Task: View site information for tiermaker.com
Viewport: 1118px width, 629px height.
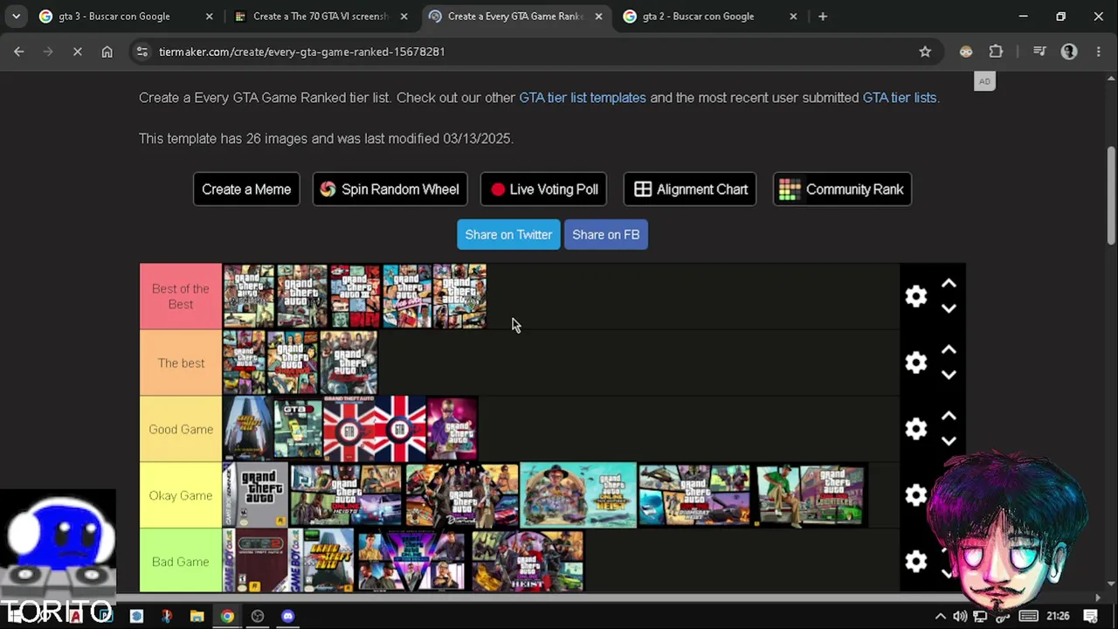Action: (142, 52)
